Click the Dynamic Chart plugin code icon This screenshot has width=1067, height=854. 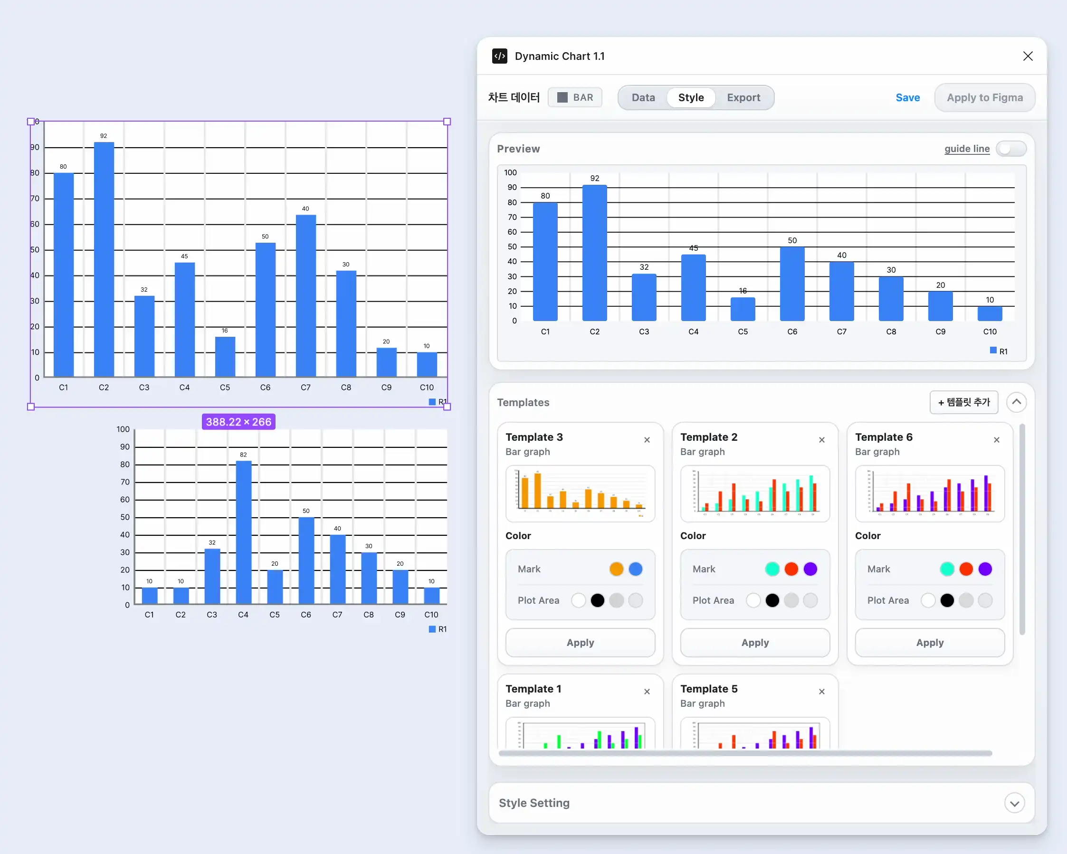point(499,56)
